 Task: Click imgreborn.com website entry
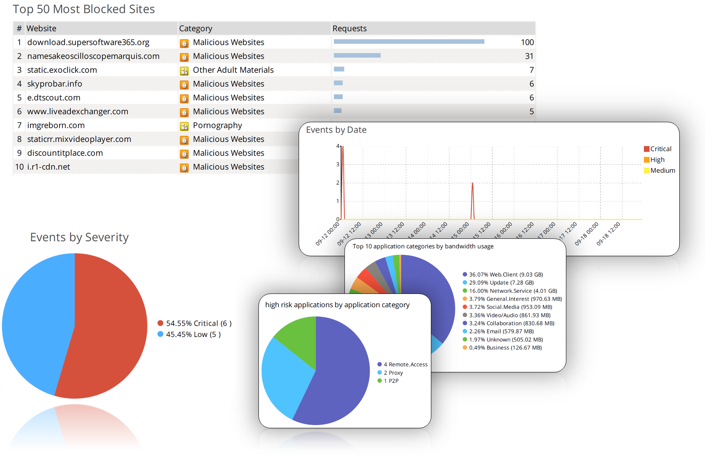click(x=56, y=125)
